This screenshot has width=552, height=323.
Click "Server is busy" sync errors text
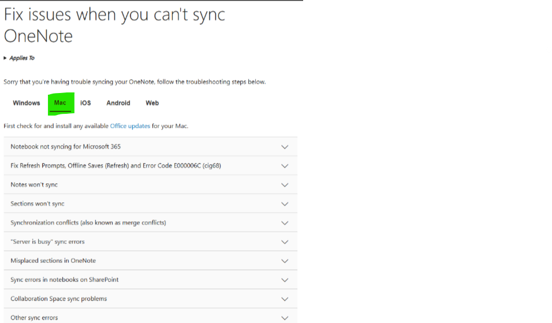coord(47,242)
